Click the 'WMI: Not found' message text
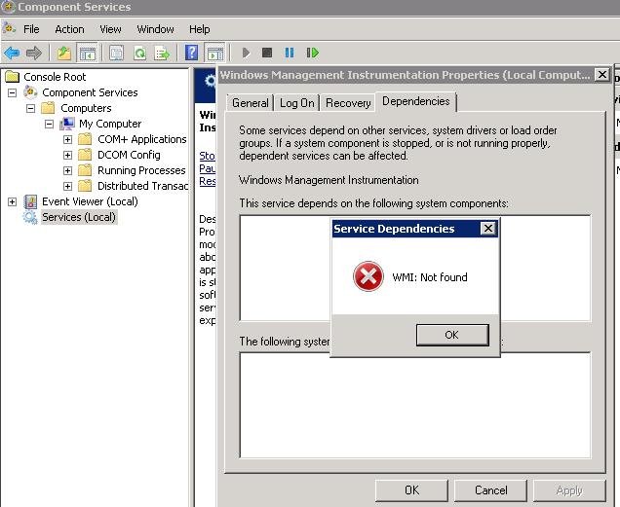 (x=430, y=277)
